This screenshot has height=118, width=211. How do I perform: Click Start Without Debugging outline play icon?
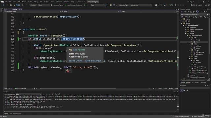[85, 5]
